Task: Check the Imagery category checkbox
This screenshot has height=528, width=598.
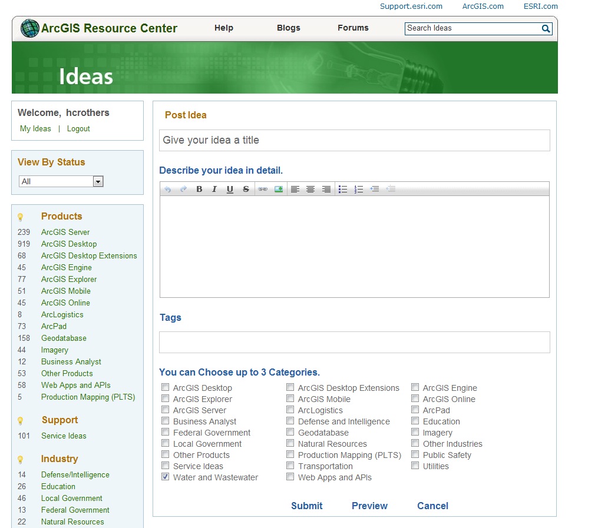Action: (415, 432)
